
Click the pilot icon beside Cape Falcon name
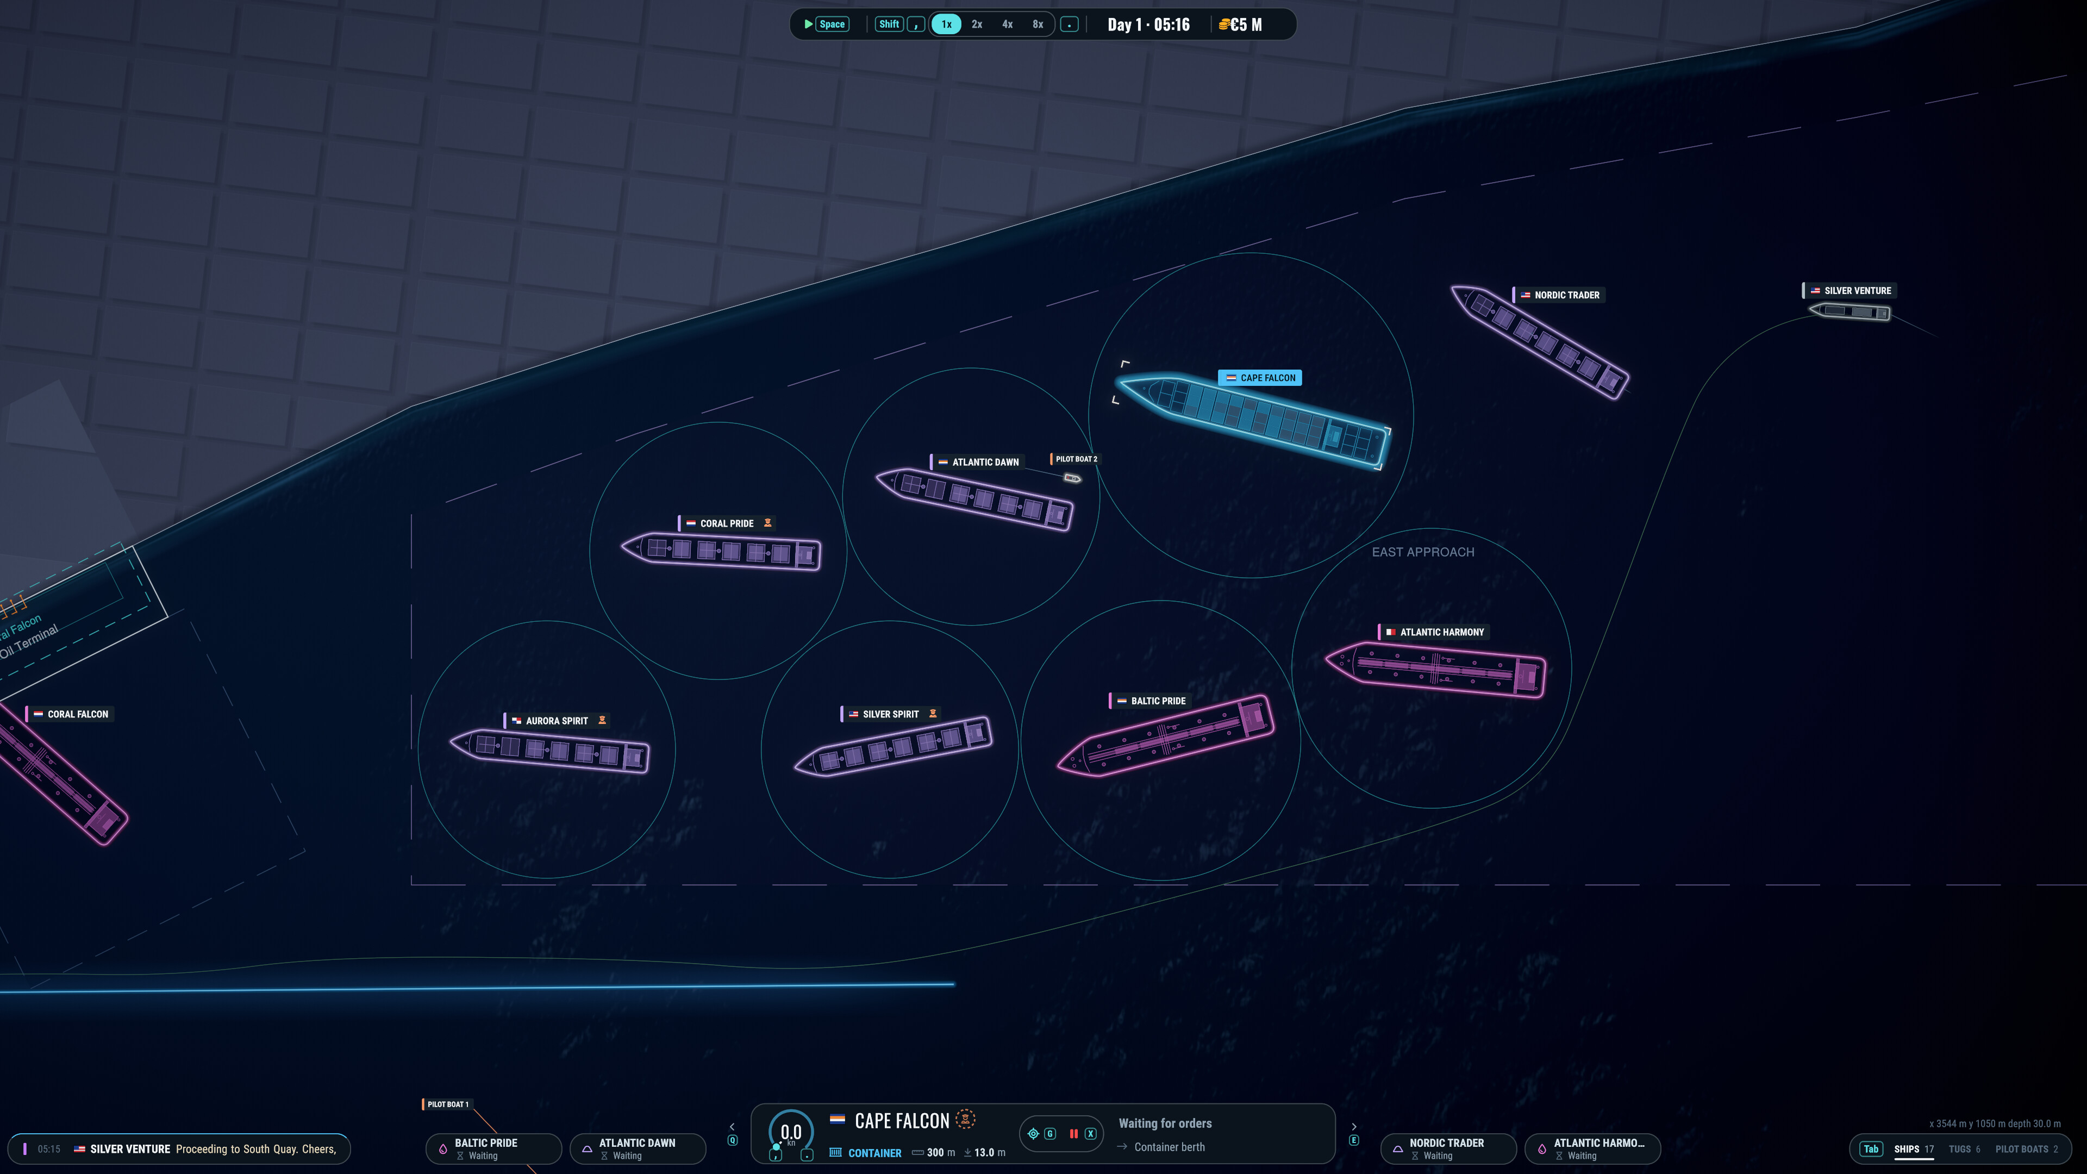(x=965, y=1119)
